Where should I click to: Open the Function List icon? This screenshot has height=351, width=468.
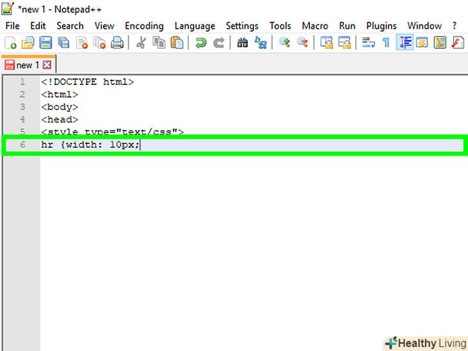(458, 42)
